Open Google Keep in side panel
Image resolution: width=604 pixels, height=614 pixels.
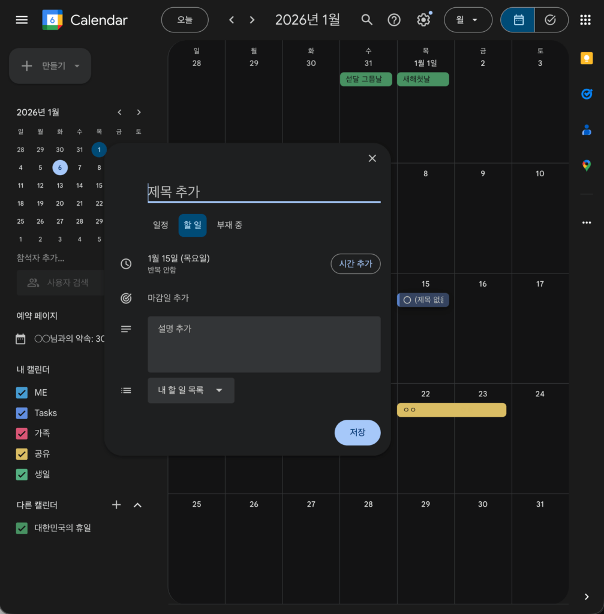pos(586,58)
